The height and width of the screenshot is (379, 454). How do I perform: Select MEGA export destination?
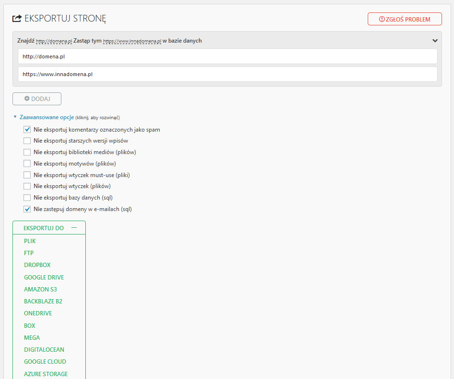pos(32,338)
